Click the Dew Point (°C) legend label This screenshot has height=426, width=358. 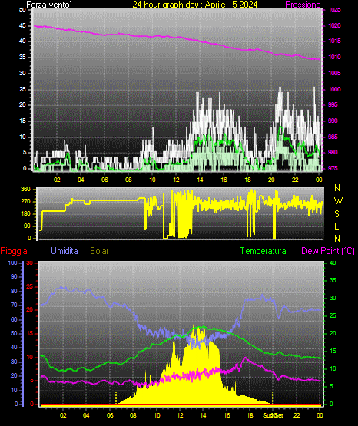pos(328,251)
